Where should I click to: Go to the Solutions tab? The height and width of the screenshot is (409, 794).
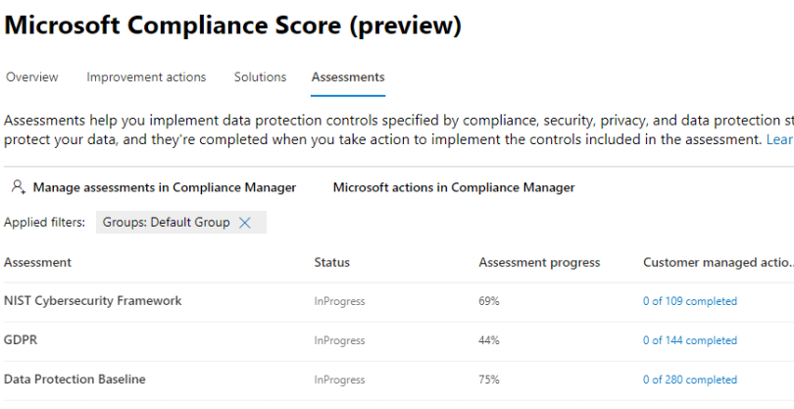click(x=260, y=77)
